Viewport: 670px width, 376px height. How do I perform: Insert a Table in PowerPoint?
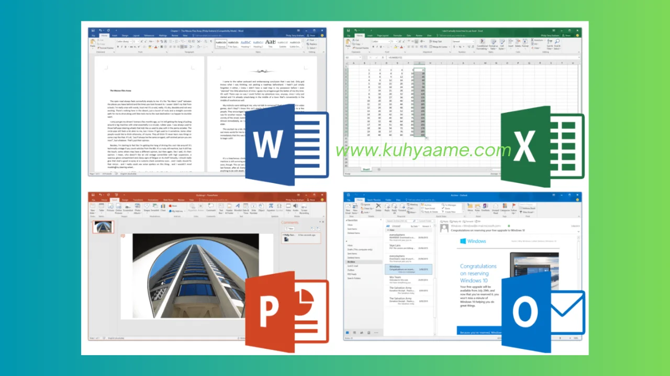(x=101, y=207)
